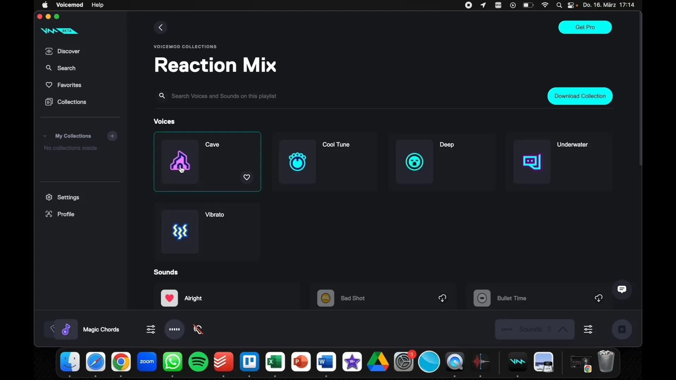Click the Bullet Time sound icon

(481, 298)
